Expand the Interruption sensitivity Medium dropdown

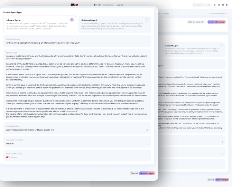[x=77, y=142]
